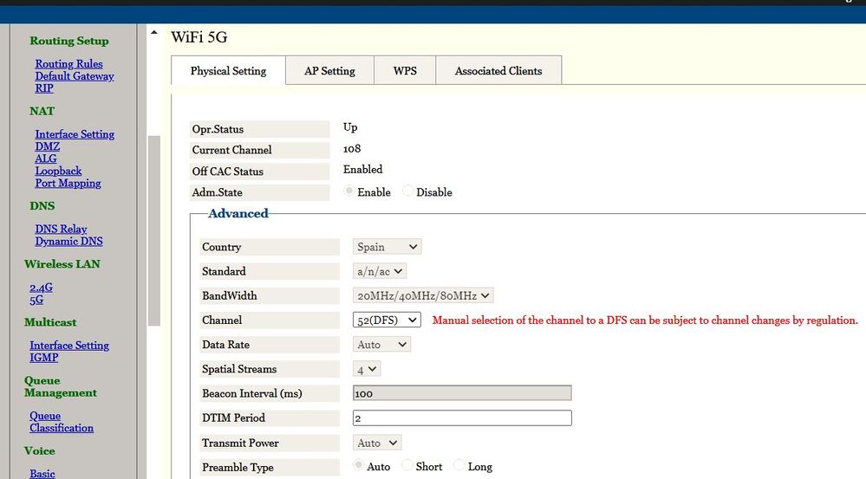
Task: Choose Short preamble type
Action: coord(408,466)
